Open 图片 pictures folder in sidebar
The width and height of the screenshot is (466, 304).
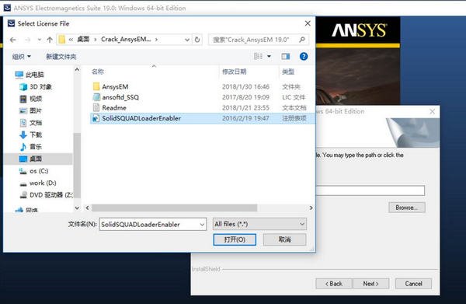click(31, 110)
